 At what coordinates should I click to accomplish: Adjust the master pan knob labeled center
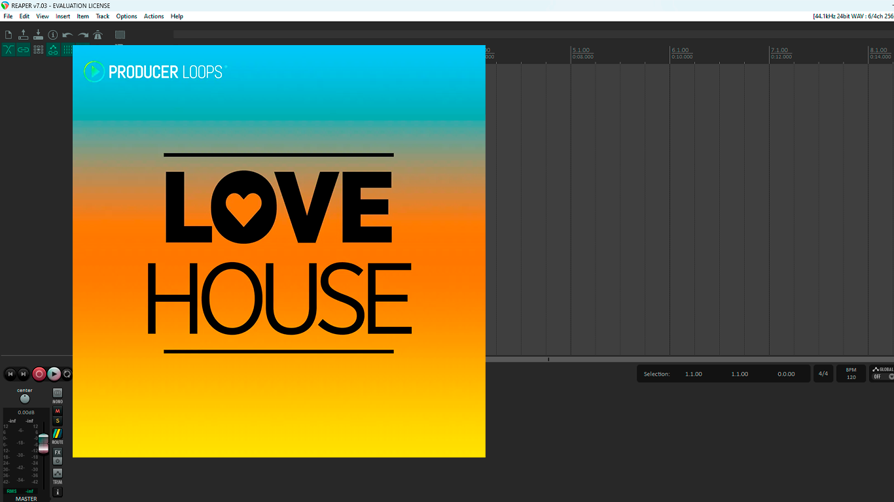click(x=25, y=398)
